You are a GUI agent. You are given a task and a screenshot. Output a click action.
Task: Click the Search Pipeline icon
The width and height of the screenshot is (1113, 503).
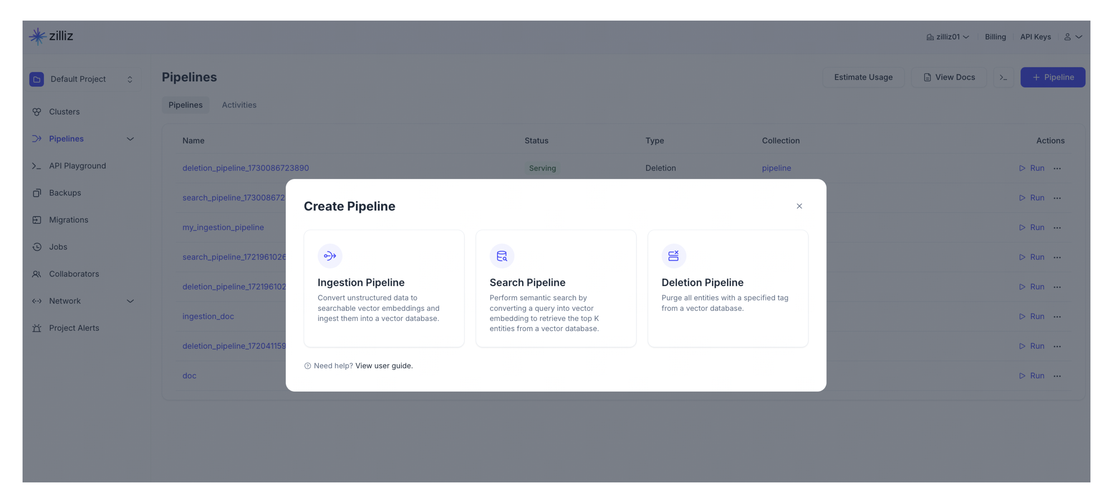[502, 255]
